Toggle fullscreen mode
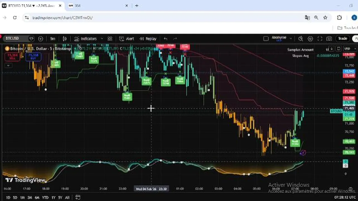The height and width of the screenshot is (201, 358). tap(320, 39)
